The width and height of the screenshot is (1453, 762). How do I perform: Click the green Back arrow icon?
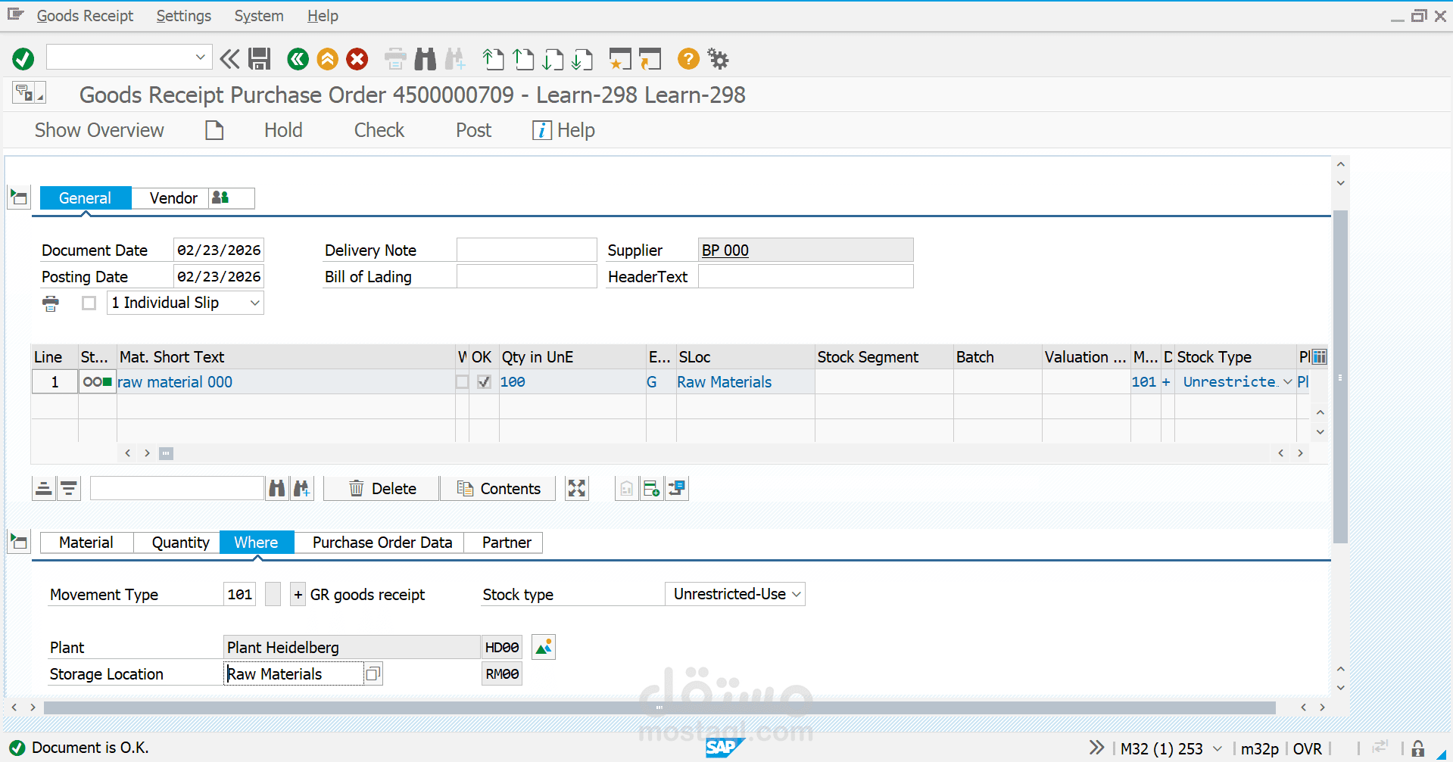297,58
